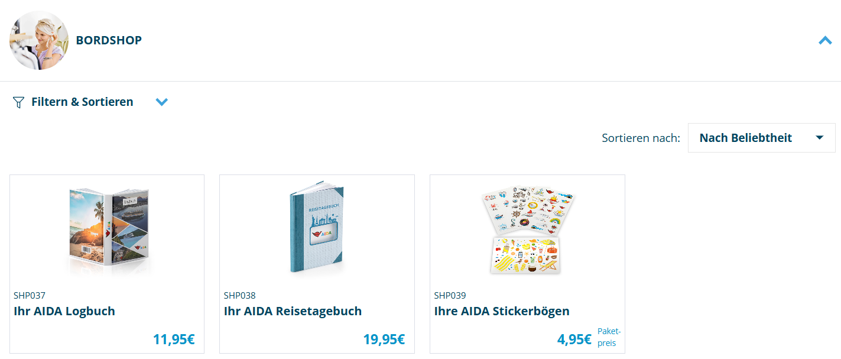Click the 19,95€ Reisetagebuch price
The image size is (841, 359).
click(384, 339)
